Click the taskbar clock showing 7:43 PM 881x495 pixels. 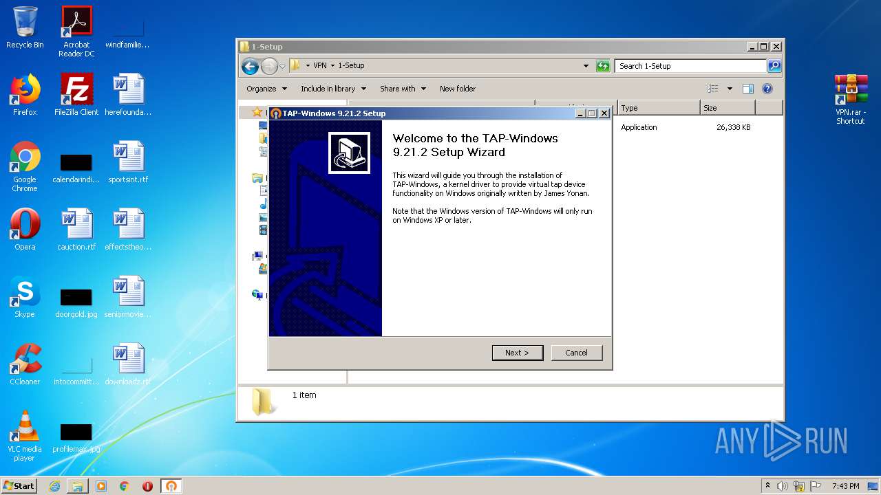coord(845,486)
